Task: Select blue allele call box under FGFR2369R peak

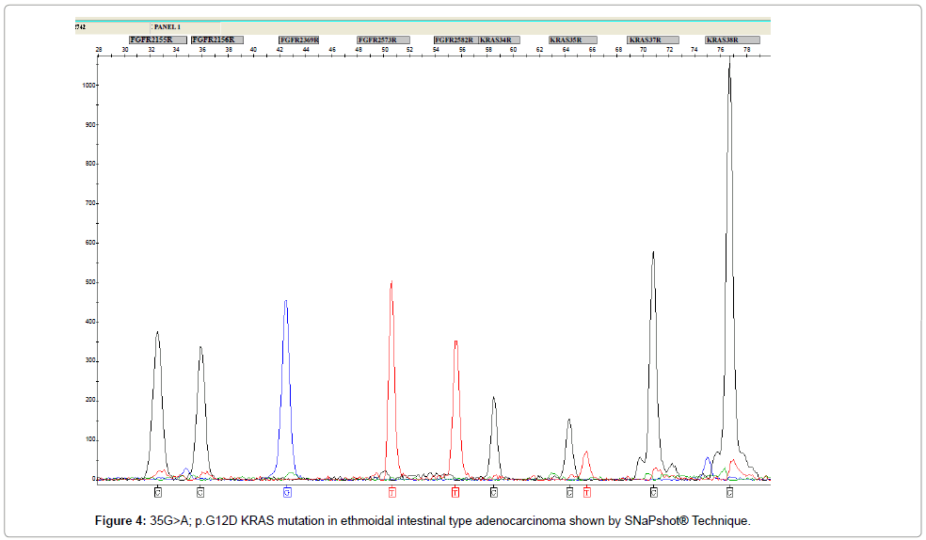Action: pyautogui.click(x=287, y=492)
